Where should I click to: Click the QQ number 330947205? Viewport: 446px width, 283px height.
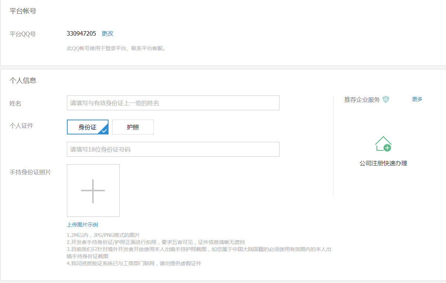[x=81, y=33]
